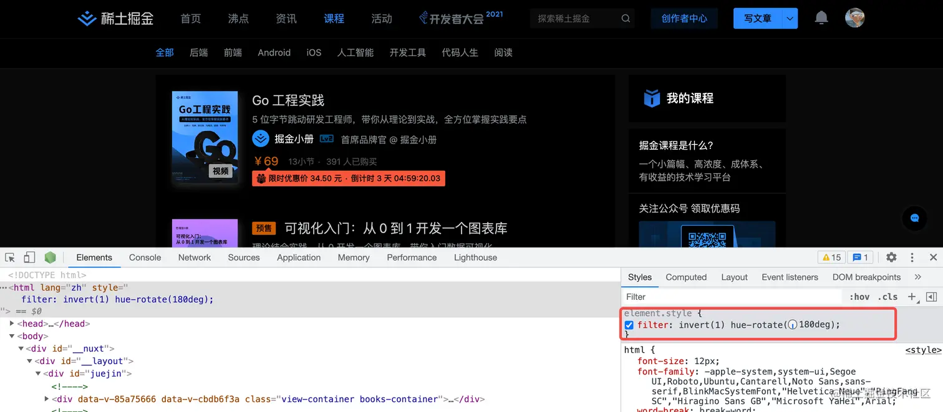The height and width of the screenshot is (412, 943).
Task: Filter courses by 前端 category
Action: (233, 52)
